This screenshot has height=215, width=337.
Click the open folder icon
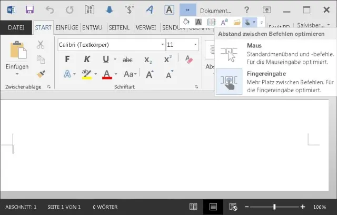[237, 22]
